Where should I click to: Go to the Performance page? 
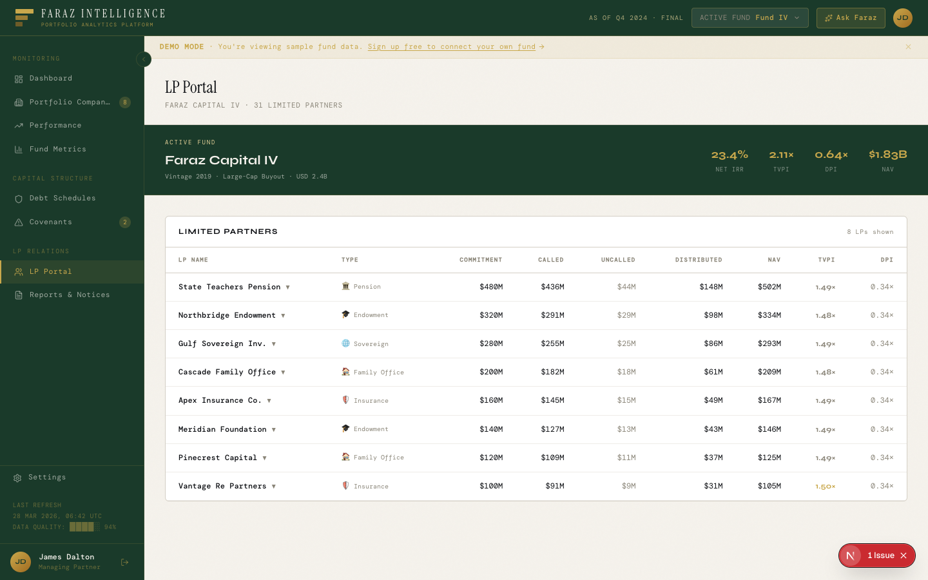72,126
